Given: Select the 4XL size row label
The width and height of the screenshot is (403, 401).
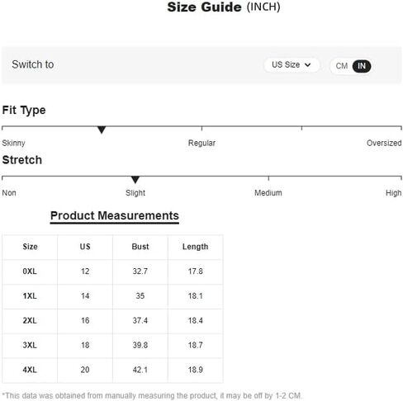Looking at the screenshot, I should pos(30,370).
